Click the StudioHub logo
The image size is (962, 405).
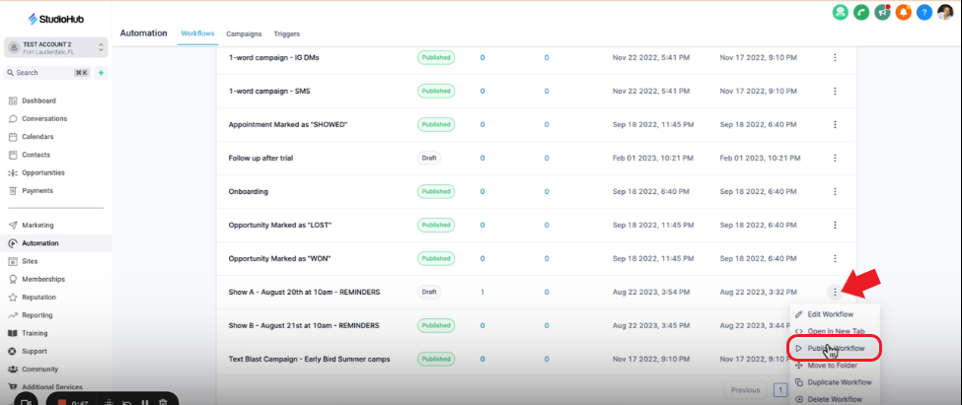[56, 19]
